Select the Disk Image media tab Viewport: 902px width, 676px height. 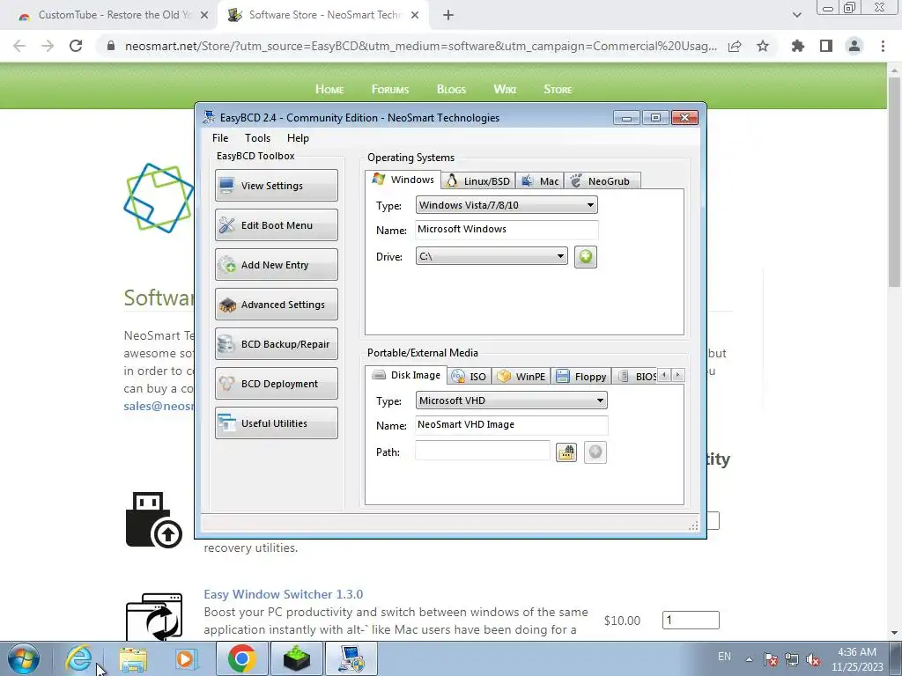[406, 375]
